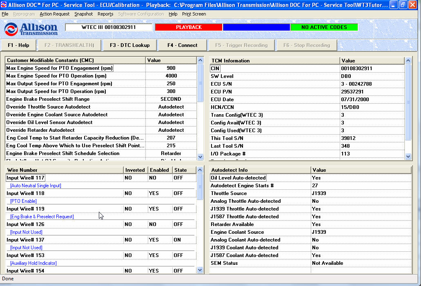Open the File menu
Screen dimensions: 421x286
pyautogui.click(x=5, y=14)
